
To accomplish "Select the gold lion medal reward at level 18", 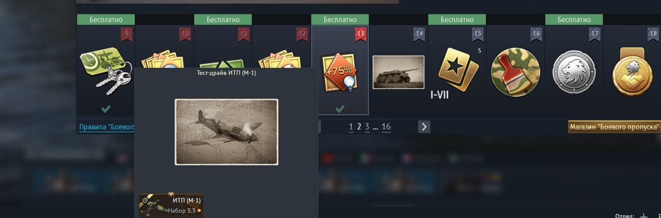I will [x=633, y=70].
